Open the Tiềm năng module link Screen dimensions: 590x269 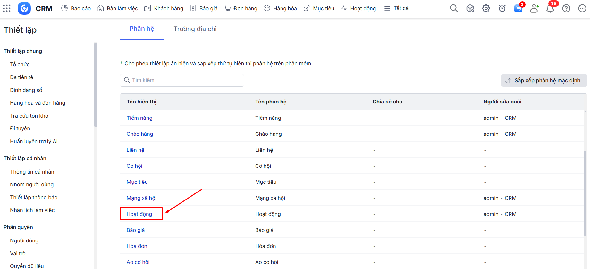coord(139,118)
